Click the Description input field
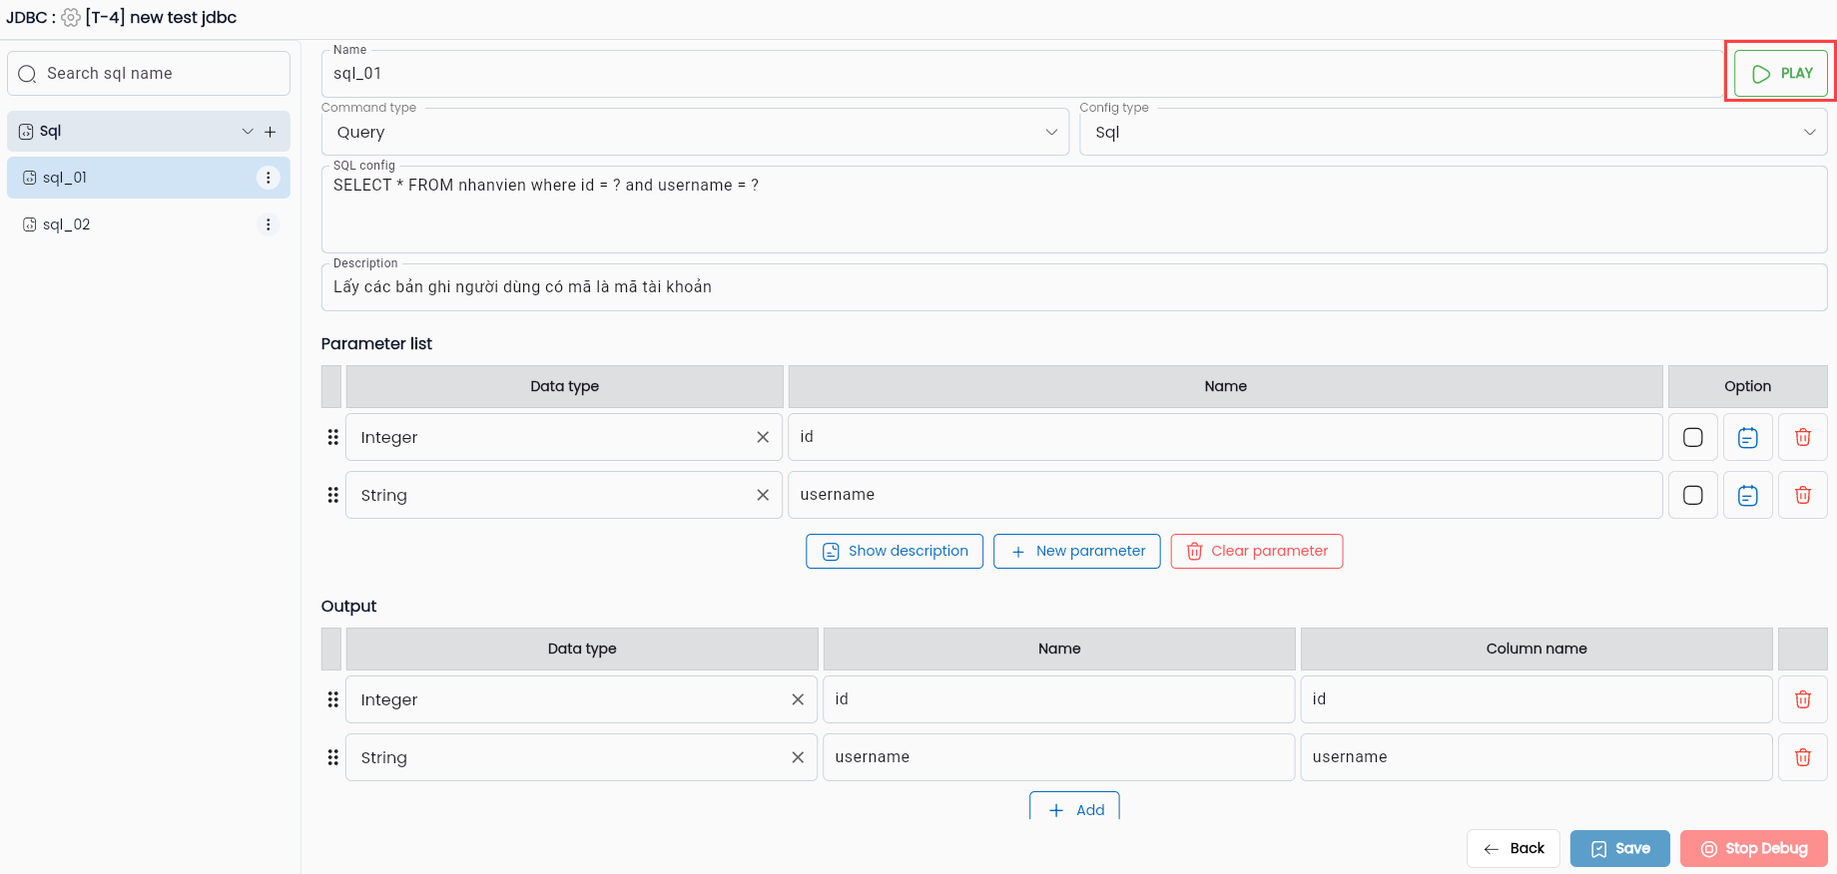 click(1074, 287)
